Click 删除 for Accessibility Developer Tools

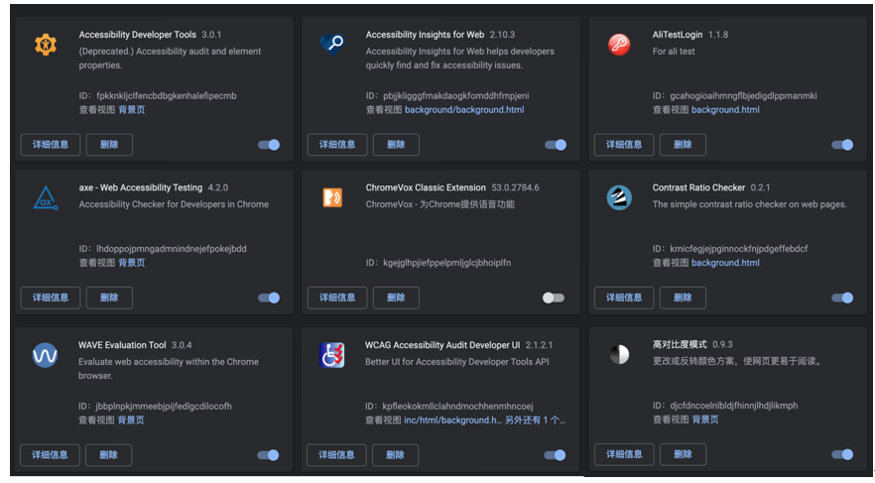click(x=109, y=145)
